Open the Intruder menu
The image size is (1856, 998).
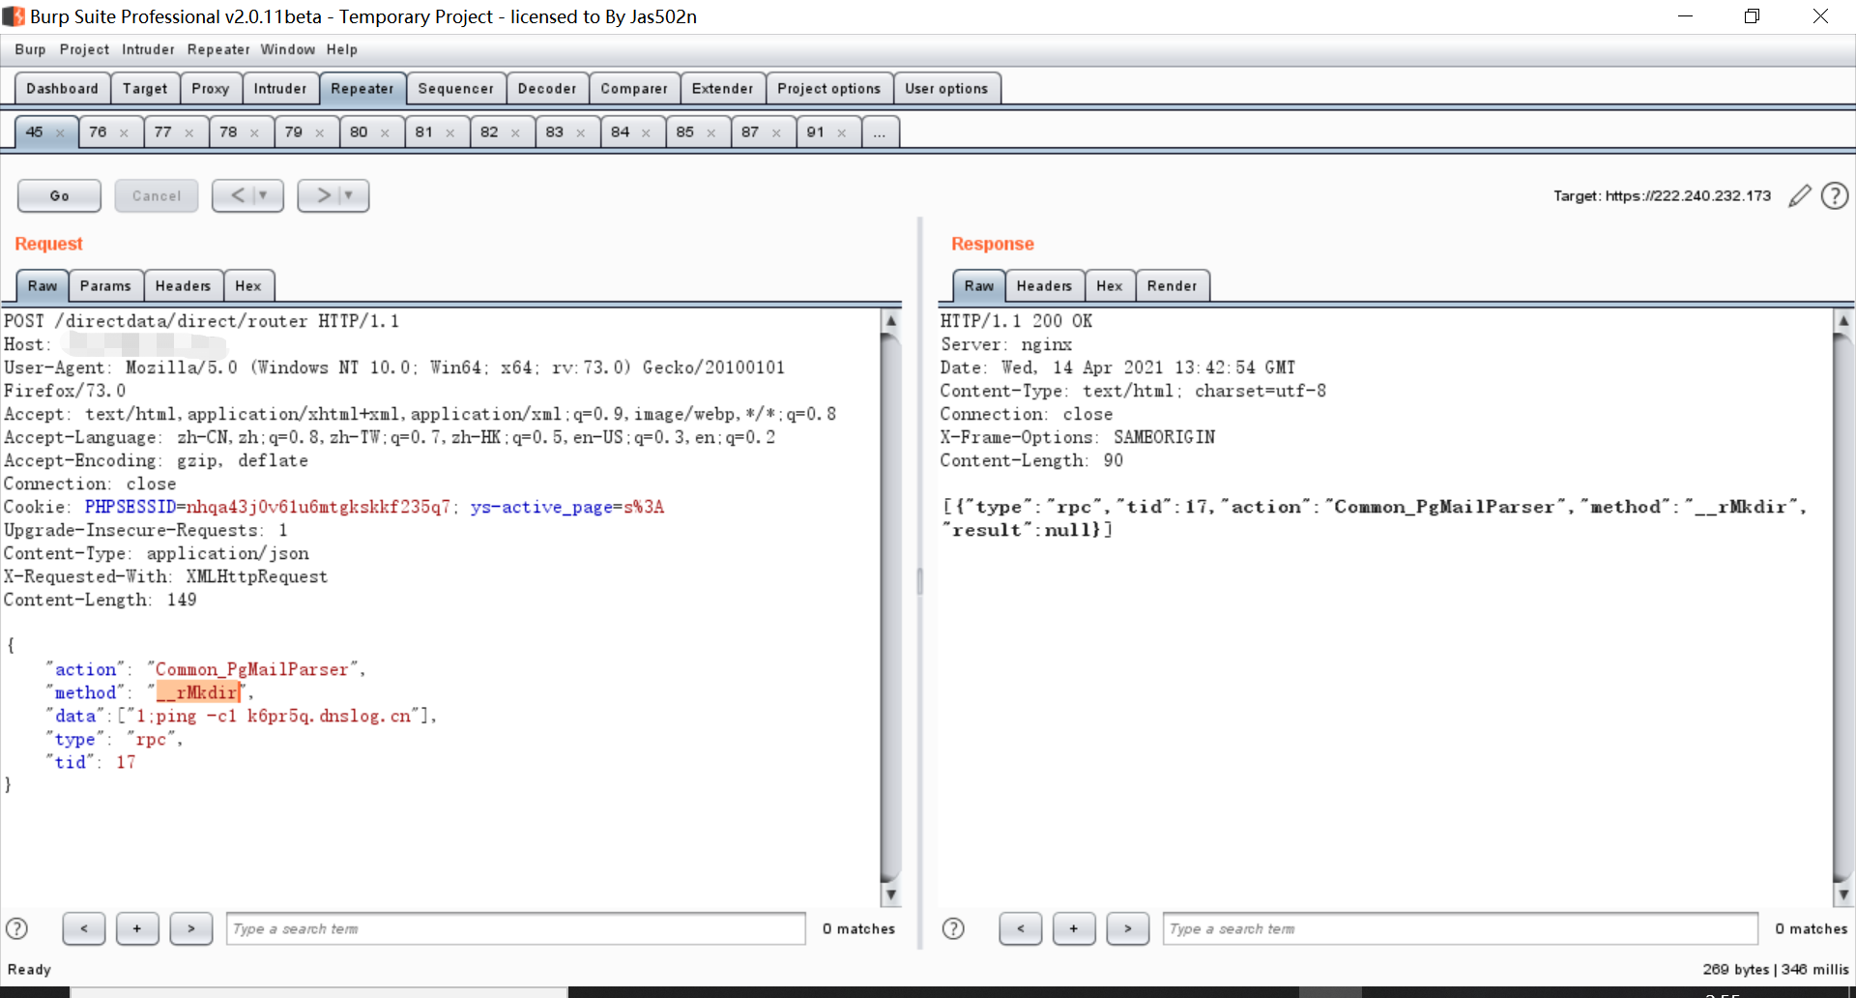point(148,49)
